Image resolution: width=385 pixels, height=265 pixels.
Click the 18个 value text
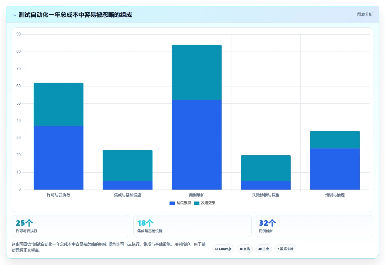[x=146, y=223]
